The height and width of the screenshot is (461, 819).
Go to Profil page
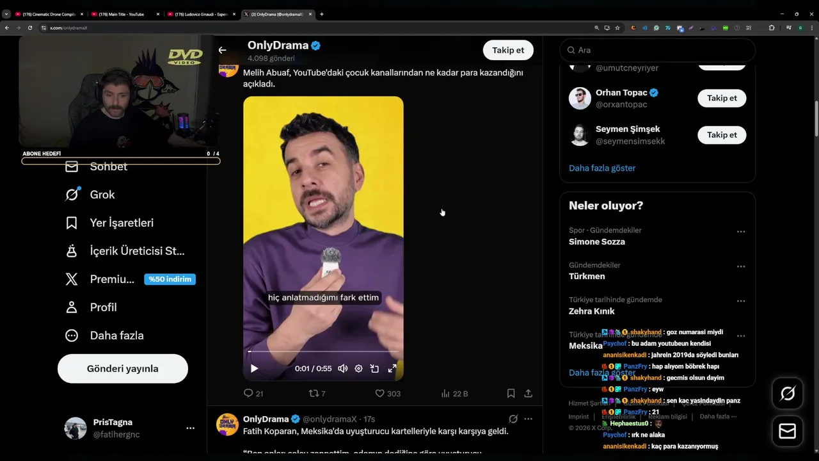coord(91,307)
